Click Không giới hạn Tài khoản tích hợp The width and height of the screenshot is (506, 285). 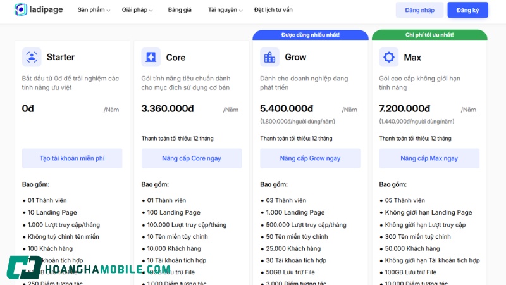point(432,260)
